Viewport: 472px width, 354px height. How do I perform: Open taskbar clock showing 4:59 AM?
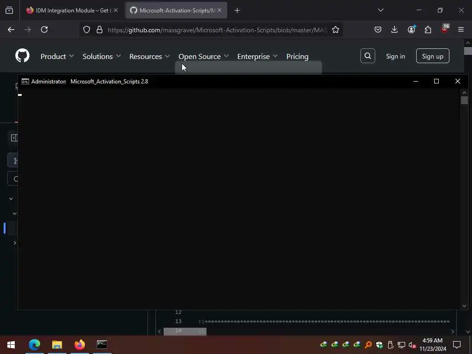pos(432,345)
